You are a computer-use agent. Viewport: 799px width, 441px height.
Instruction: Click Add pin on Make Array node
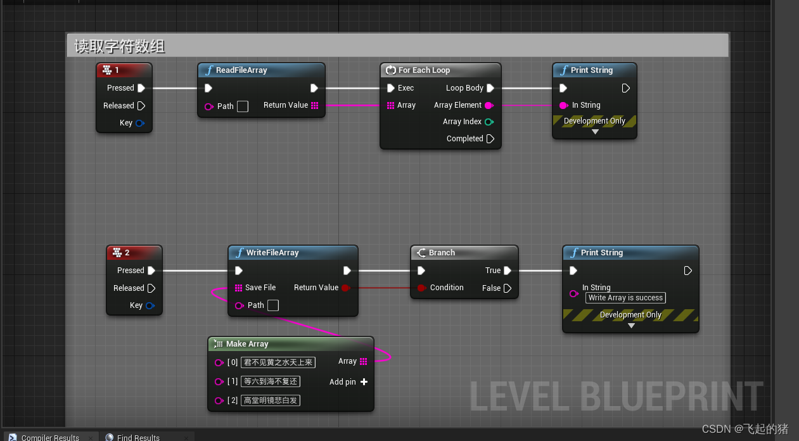[364, 382]
